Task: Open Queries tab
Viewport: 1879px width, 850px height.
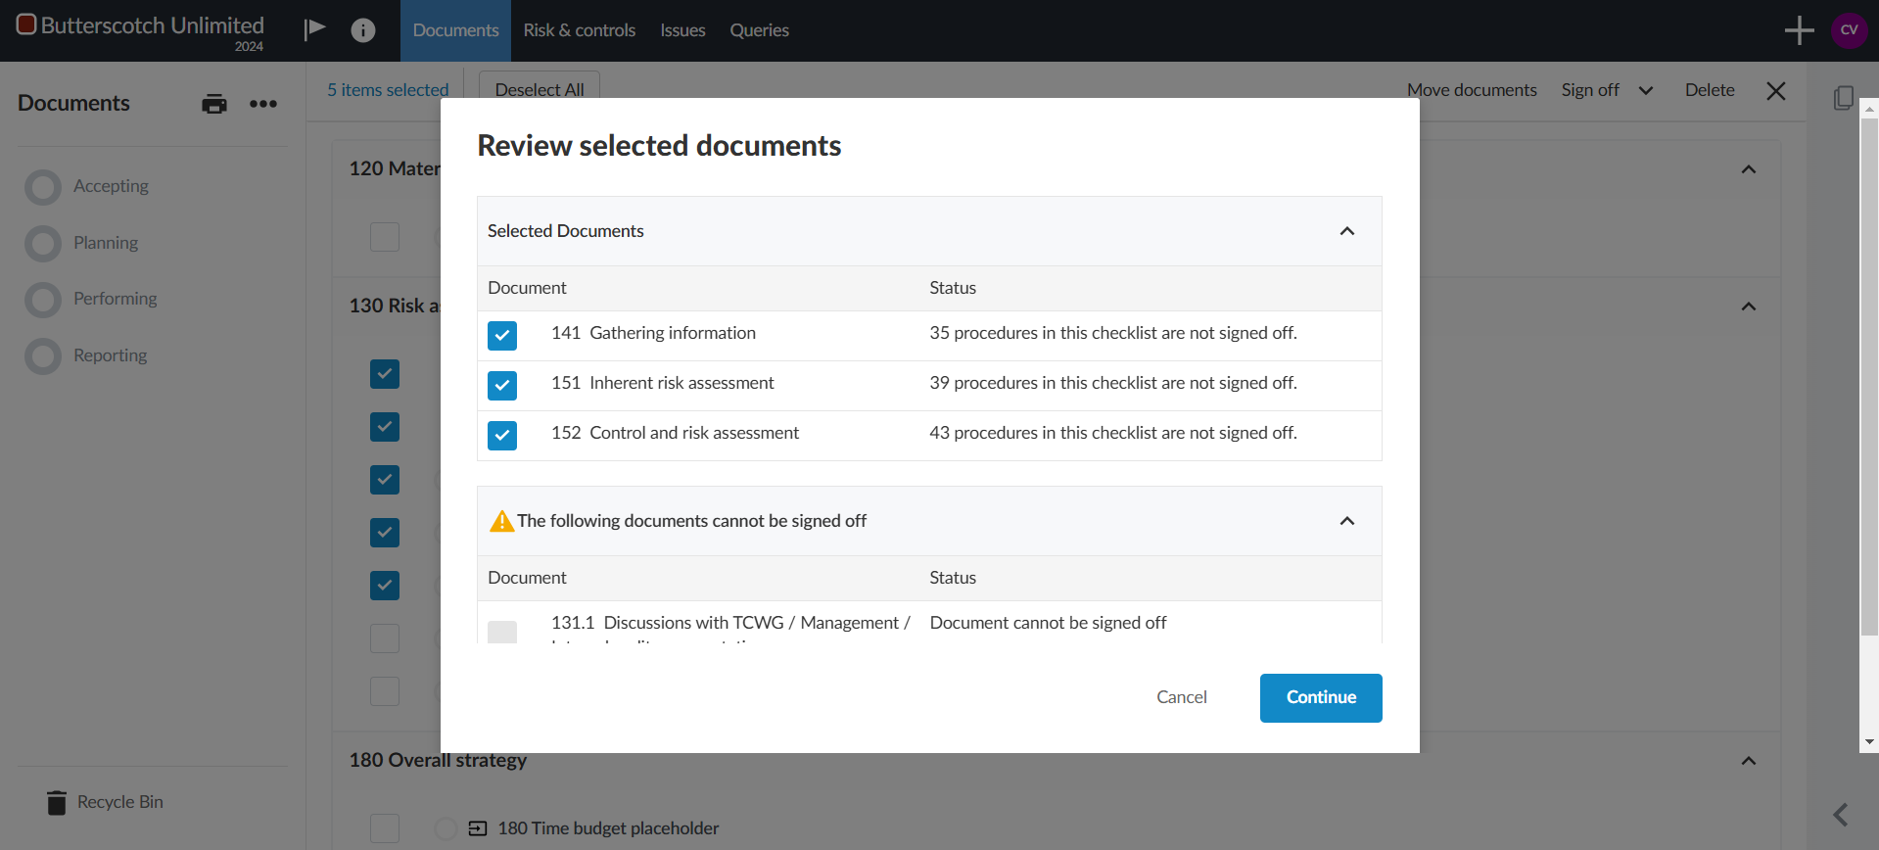Action: coord(759,30)
